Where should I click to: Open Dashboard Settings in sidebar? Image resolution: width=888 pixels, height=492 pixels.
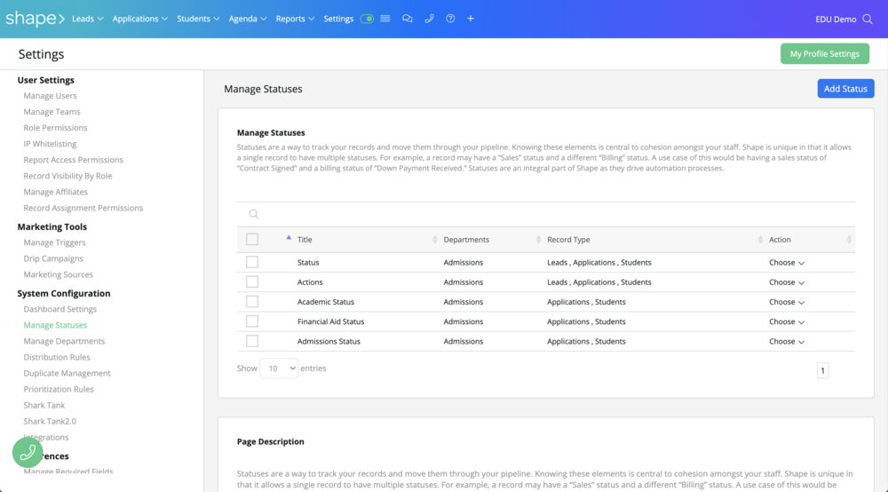tap(60, 308)
